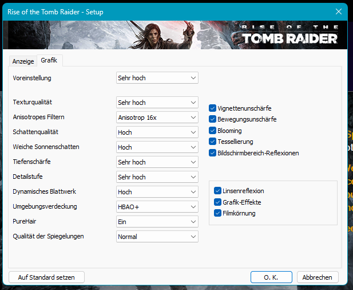The height and width of the screenshot is (290, 353).
Task: Click the Qualität der Spiegelungen label
Action: point(48,236)
